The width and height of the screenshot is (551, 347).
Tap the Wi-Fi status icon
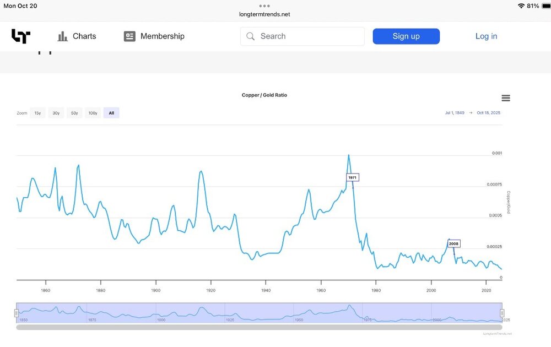pyautogui.click(x=521, y=6)
